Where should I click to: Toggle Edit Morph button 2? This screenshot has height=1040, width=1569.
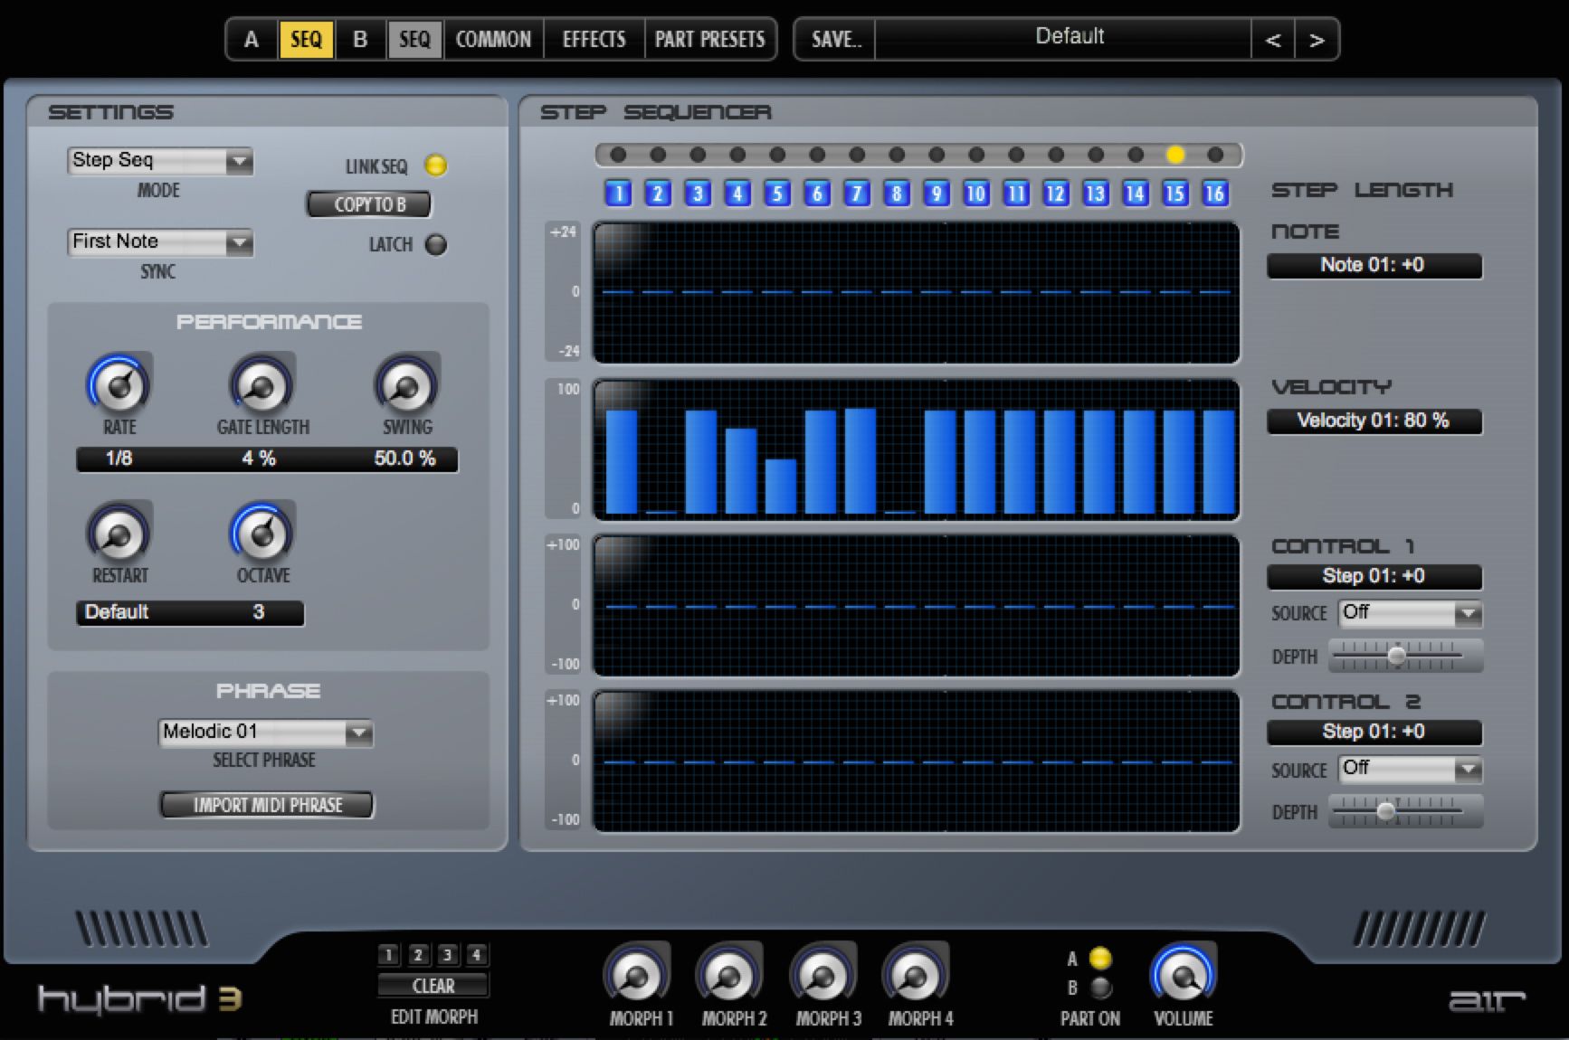click(x=418, y=955)
